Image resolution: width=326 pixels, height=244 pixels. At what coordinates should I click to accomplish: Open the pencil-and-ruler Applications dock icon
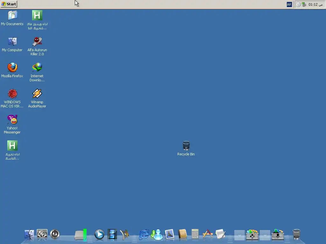[x=208, y=234]
